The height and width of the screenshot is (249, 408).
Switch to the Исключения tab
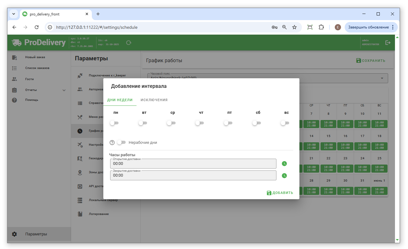[x=154, y=100]
